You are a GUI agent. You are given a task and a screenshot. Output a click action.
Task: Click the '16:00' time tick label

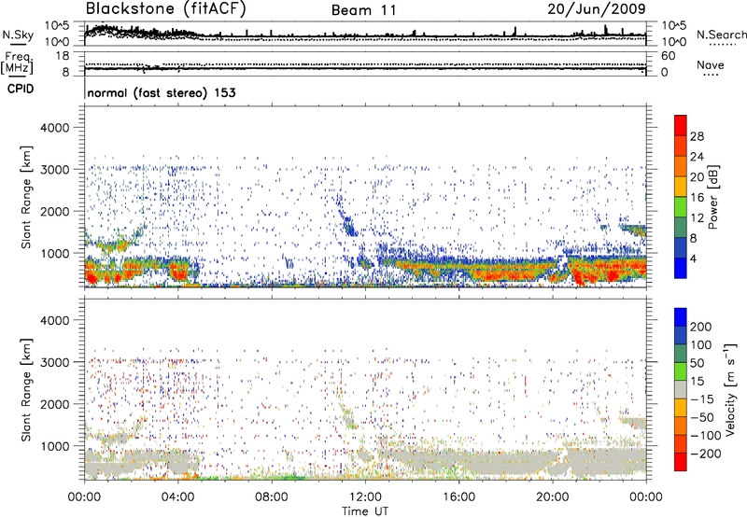[458, 497]
